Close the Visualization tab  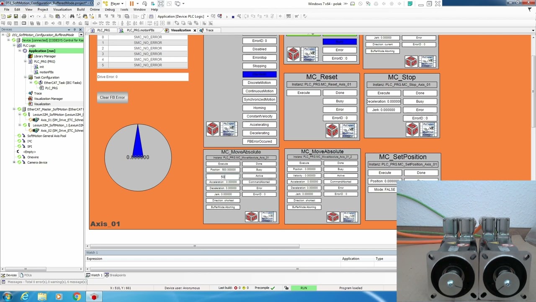pyautogui.click(x=195, y=30)
